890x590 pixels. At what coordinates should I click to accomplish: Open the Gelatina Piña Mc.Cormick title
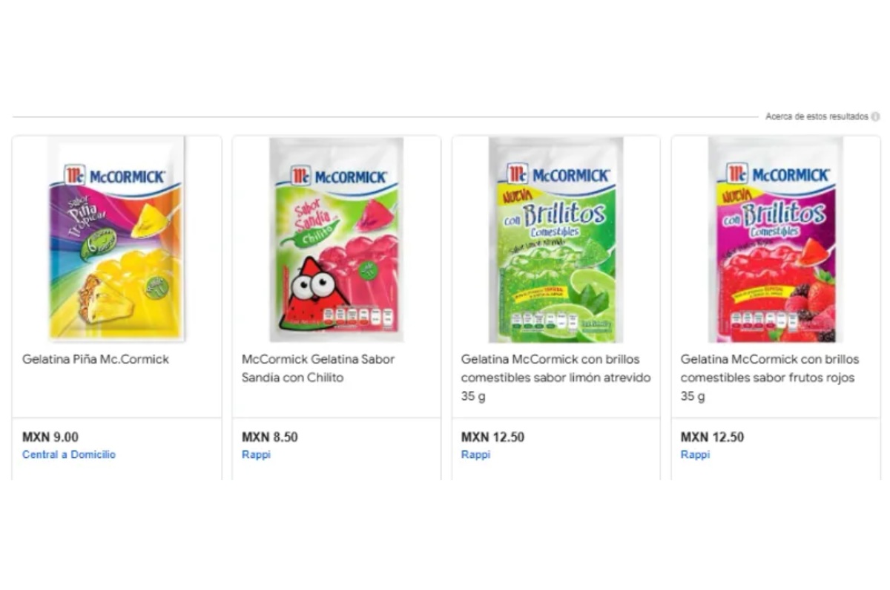click(x=96, y=359)
